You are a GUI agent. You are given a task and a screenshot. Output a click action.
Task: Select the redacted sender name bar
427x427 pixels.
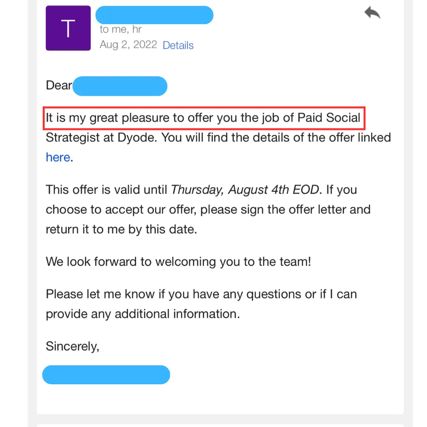(155, 15)
